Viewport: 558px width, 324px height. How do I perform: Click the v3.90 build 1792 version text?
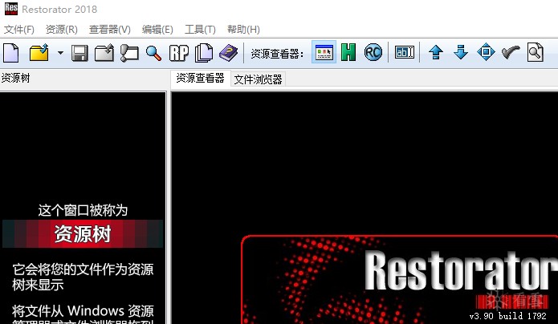pyautogui.click(x=507, y=315)
